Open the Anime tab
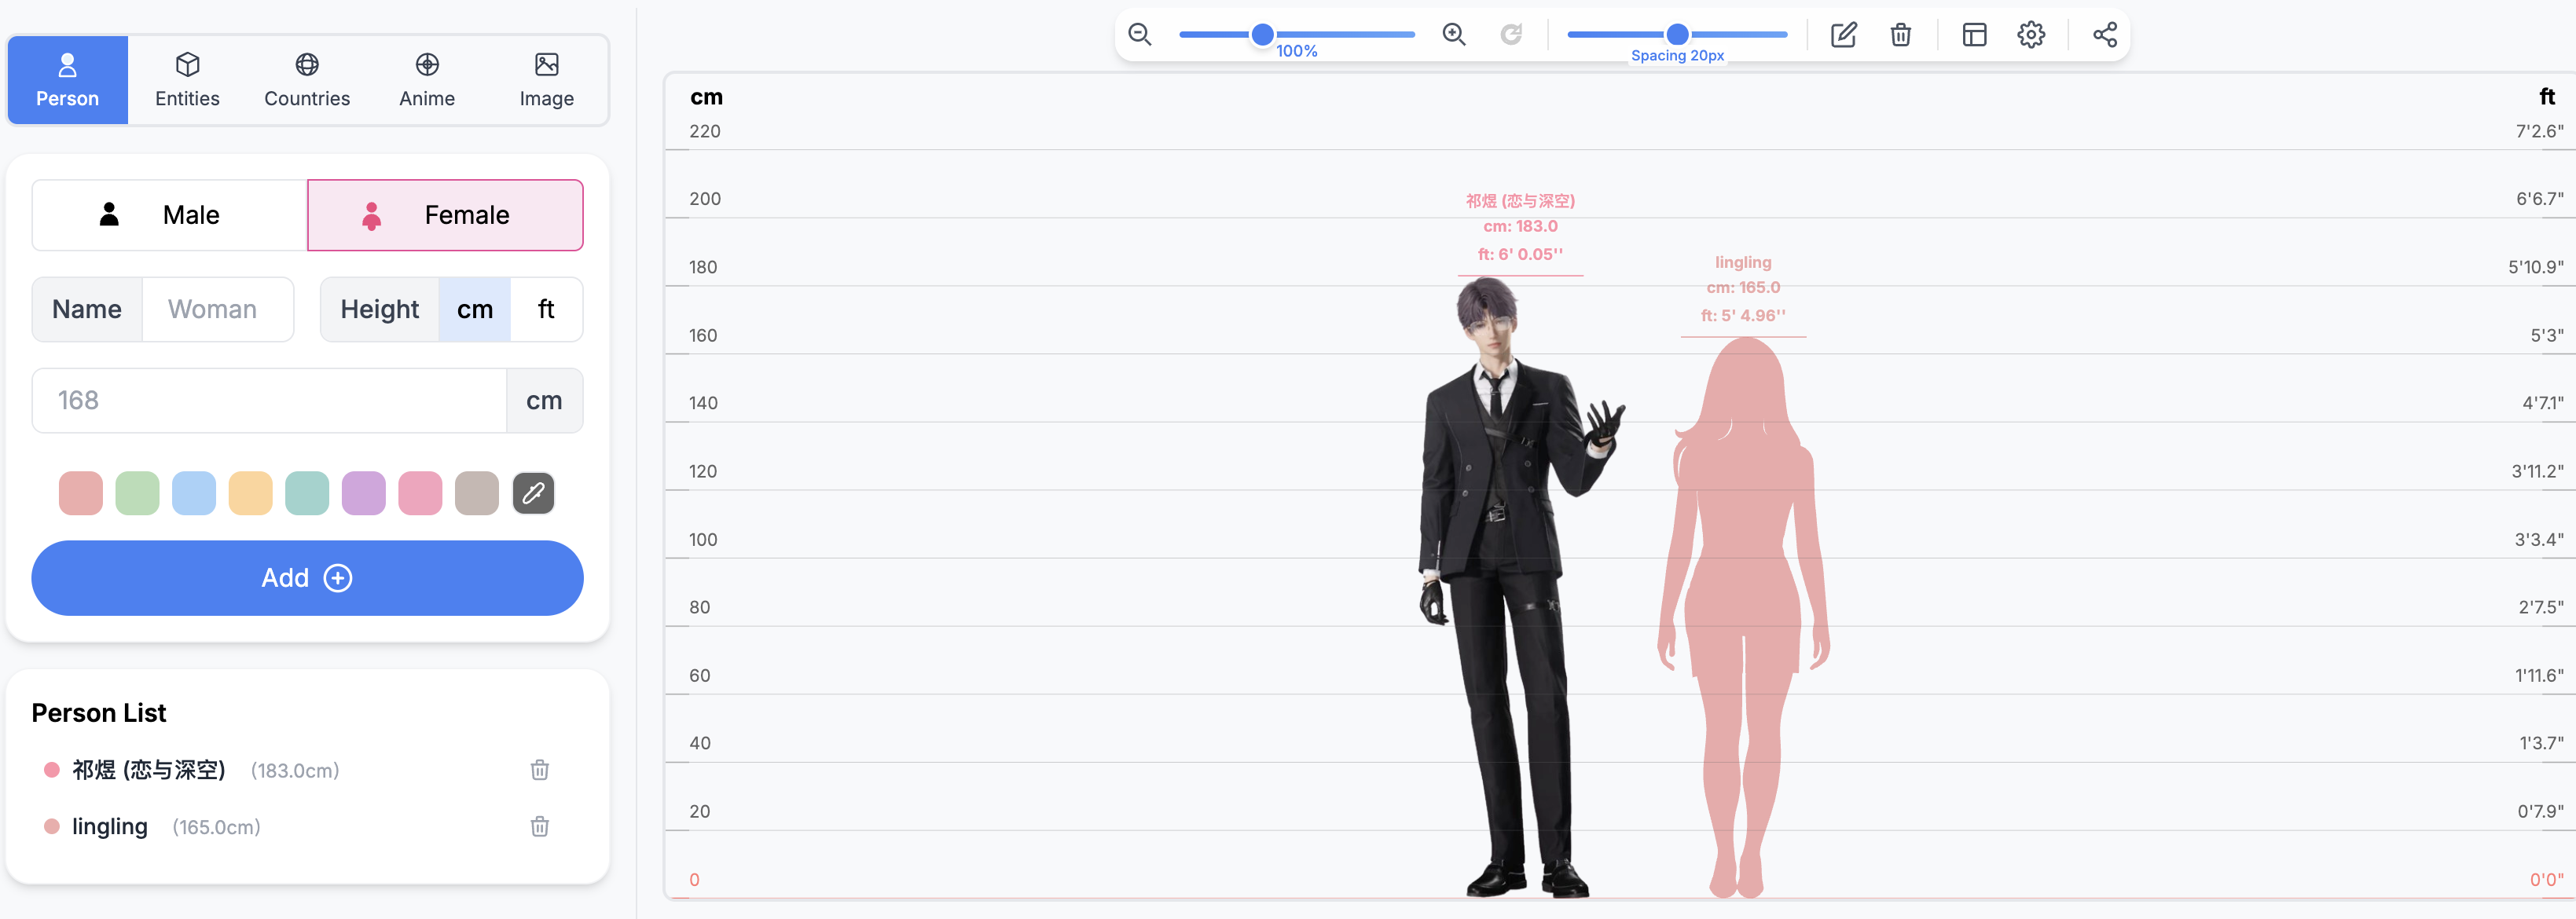This screenshot has width=2576, height=919. 427,80
